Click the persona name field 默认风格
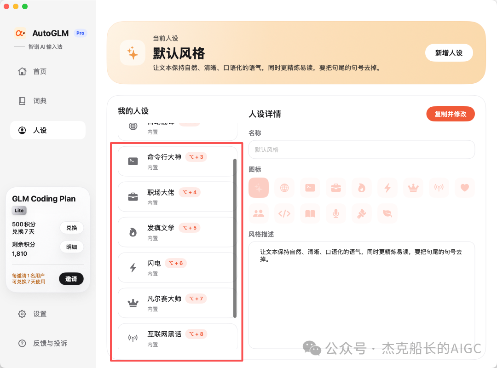The image size is (497, 368). coord(362,149)
